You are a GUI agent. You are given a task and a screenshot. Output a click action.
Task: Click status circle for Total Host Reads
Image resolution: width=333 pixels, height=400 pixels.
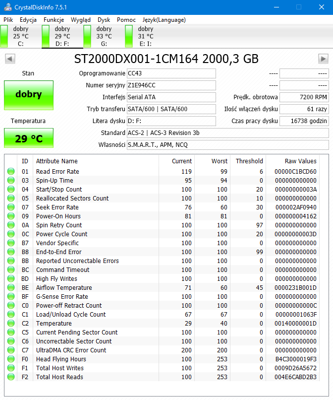11,377
